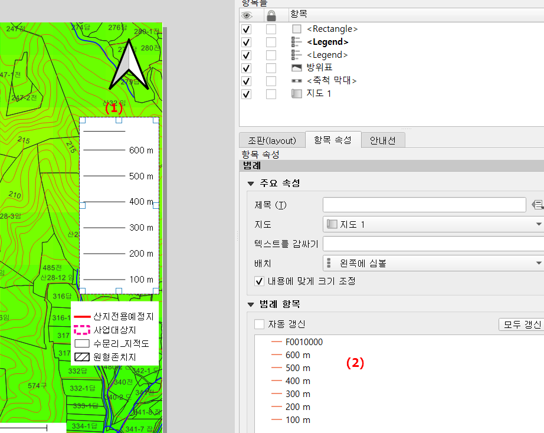
Task: Collapse the 주요 속성 section
Action: tap(251, 183)
